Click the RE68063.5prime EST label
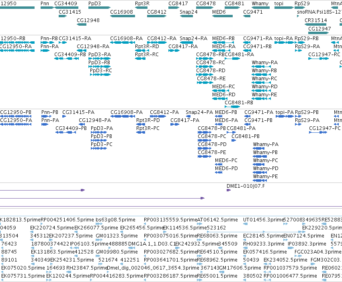This screenshot has height=282, width=342. pyautogui.click(x=217, y=236)
